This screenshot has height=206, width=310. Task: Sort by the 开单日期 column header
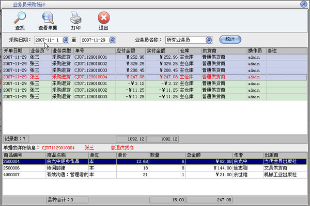click(x=15, y=51)
